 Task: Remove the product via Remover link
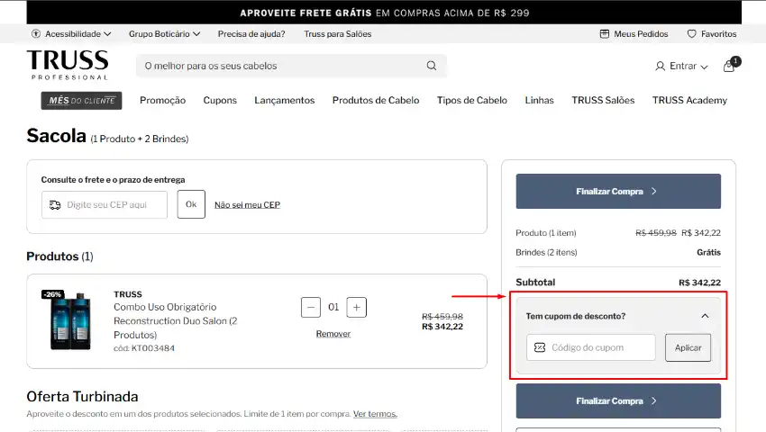coord(333,334)
